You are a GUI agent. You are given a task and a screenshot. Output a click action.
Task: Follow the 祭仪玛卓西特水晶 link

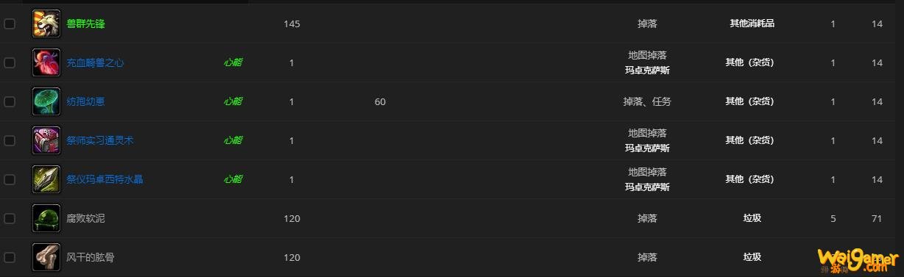pyautogui.click(x=105, y=179)
